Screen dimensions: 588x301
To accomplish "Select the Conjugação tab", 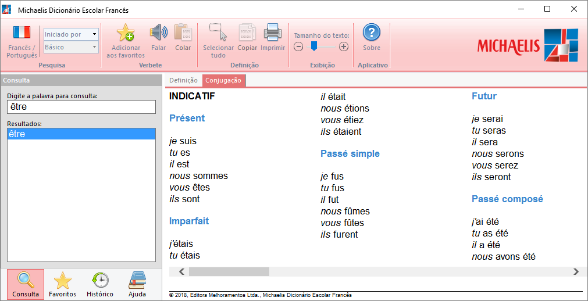I will [223, 80].
